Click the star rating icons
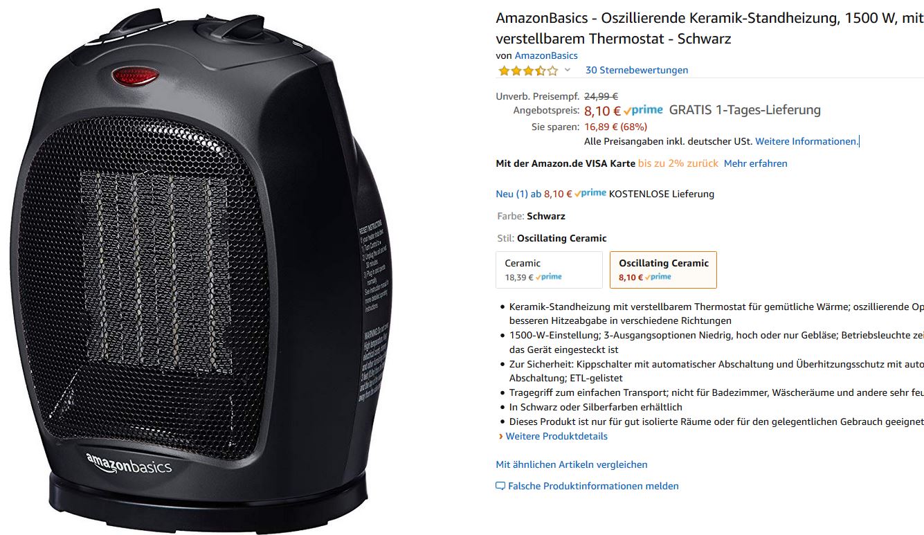924x535 pixels. (527, 71)
